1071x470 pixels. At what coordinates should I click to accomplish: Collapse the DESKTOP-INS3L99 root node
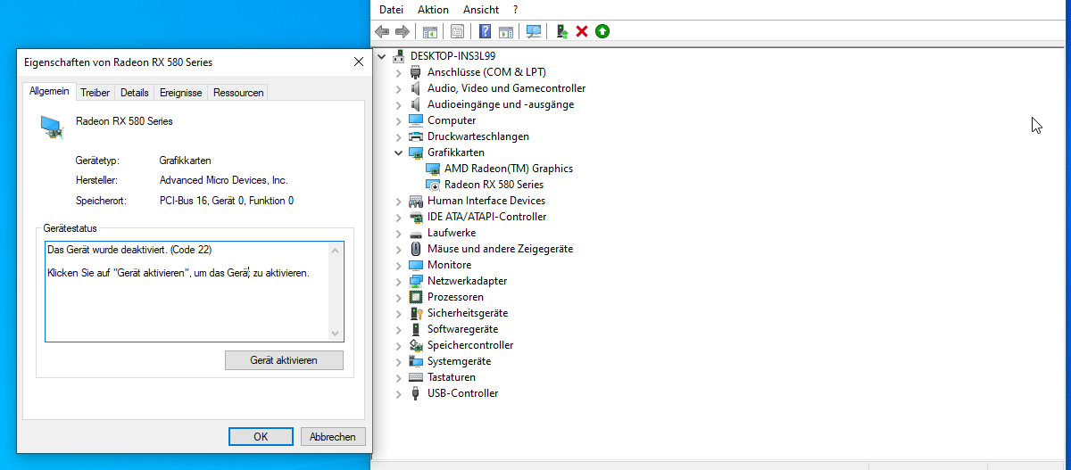(383, 56)
